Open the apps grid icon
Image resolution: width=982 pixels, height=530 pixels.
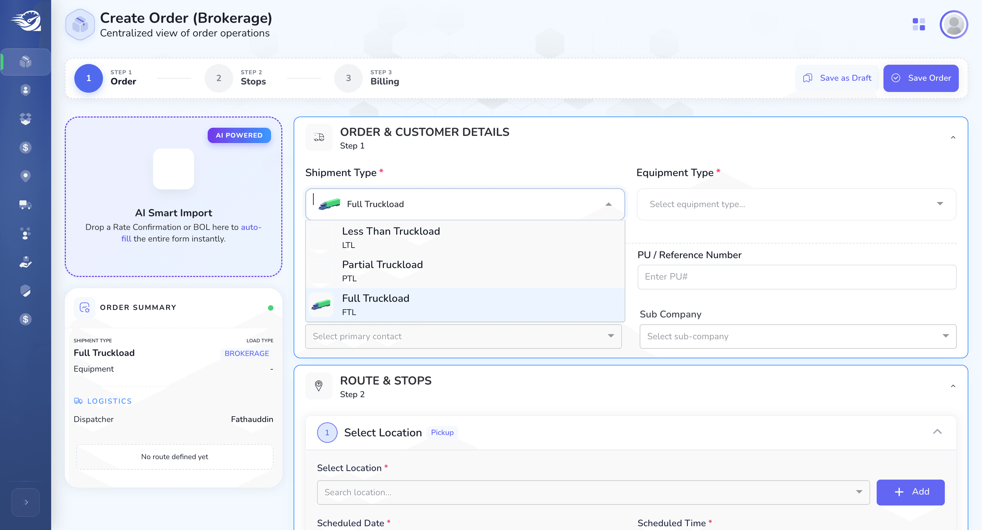pyautogui.click(x=919, y=25)
